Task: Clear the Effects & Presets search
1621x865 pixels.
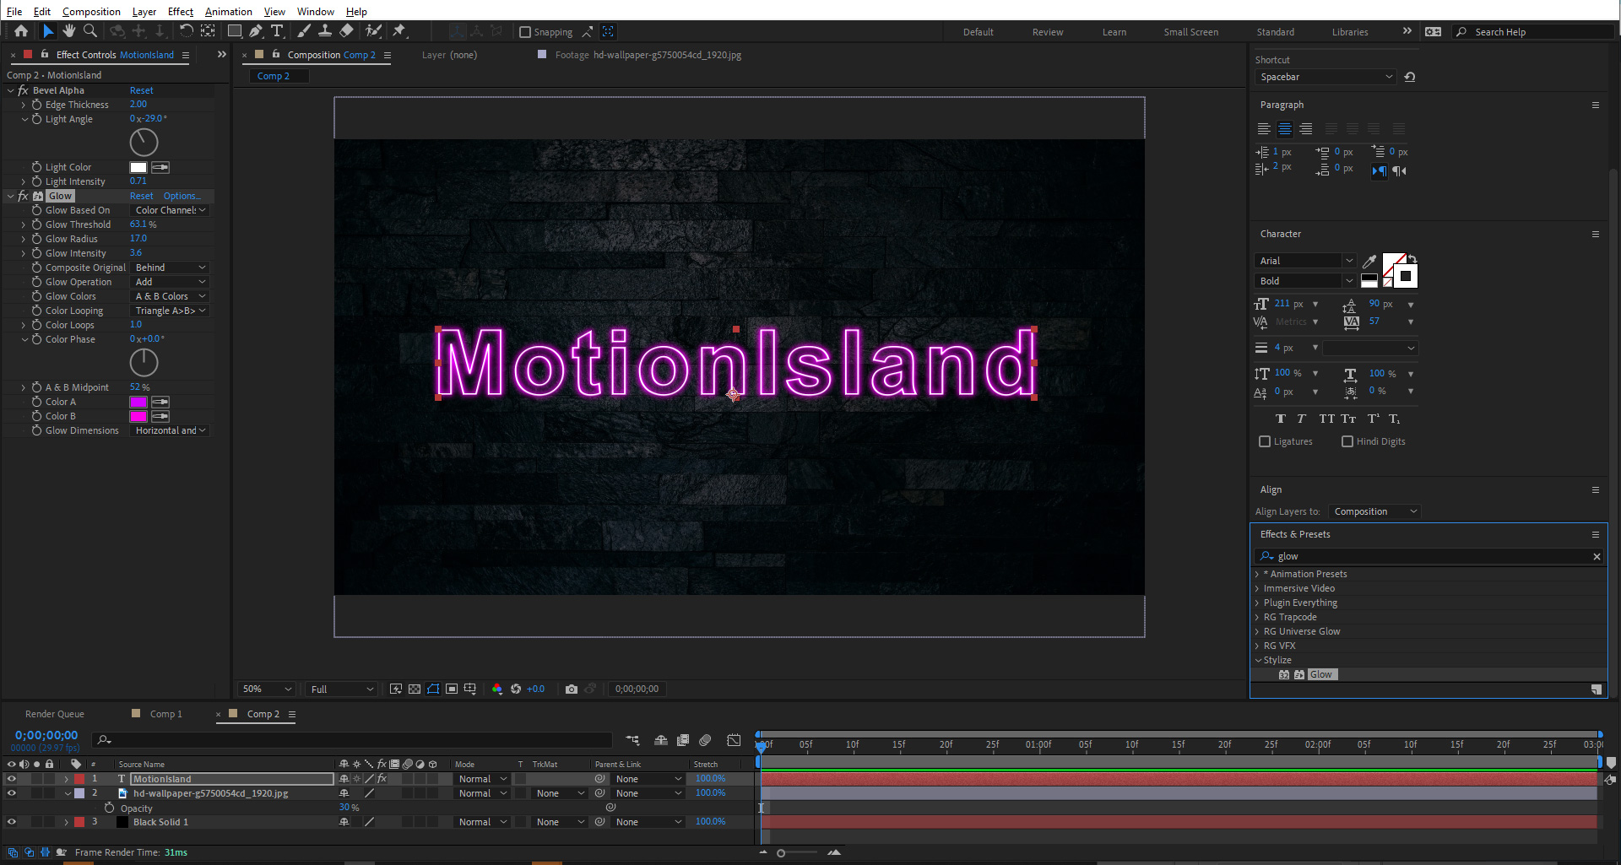Action: pyautogui.click(x=1597, y=556)
